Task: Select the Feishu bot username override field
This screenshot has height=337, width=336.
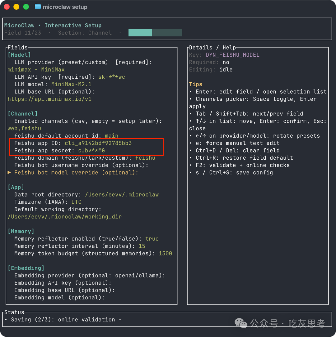Action: point(81,165)
